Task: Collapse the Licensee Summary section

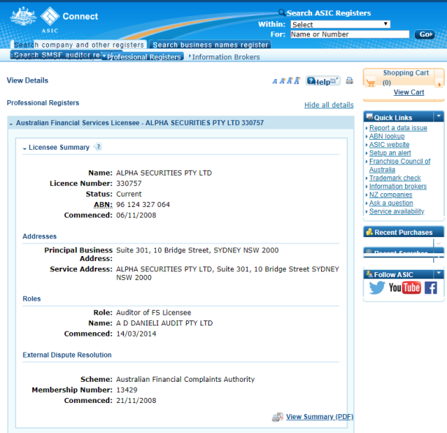Action: click(x=24, y=148)
